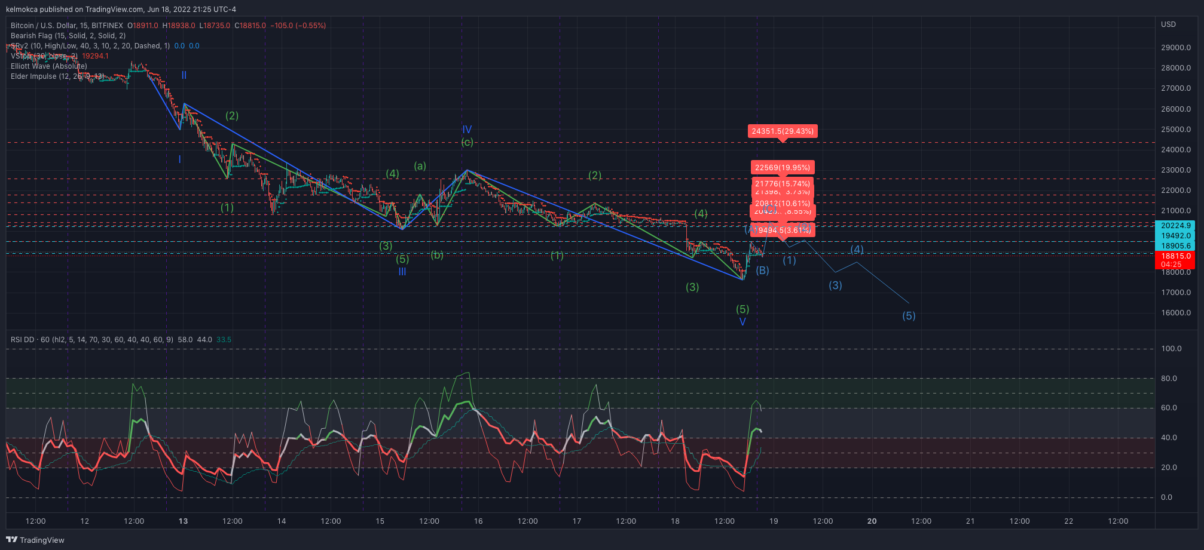Image resolution: width=1204 pixels, height=550 pixels.
Task: Click the 18905.6 cyan price axis tag
Action: (1175, 246)
